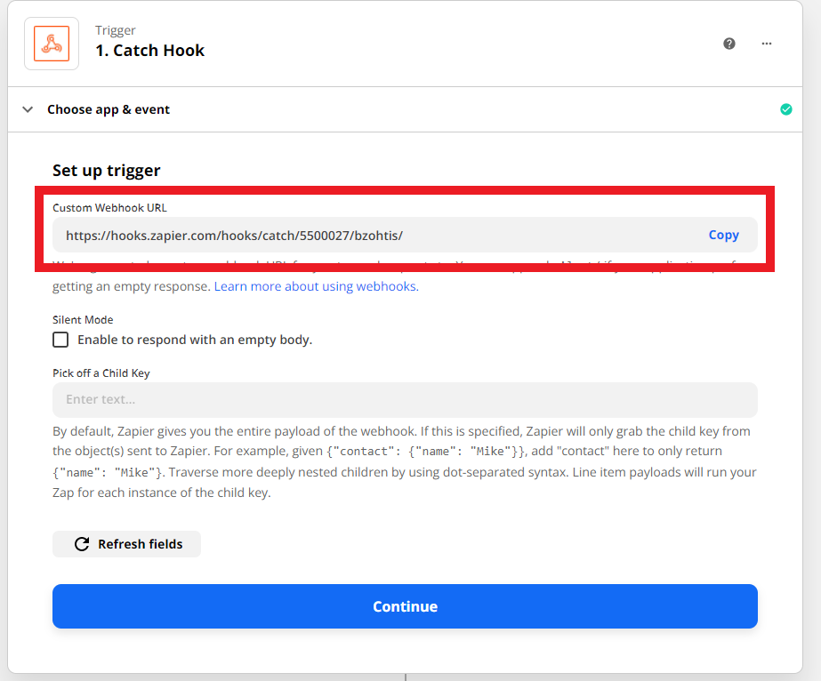Click the Custom Webhook URL label
The height and width of the screenshot is (681, 821).
point(109,208)
